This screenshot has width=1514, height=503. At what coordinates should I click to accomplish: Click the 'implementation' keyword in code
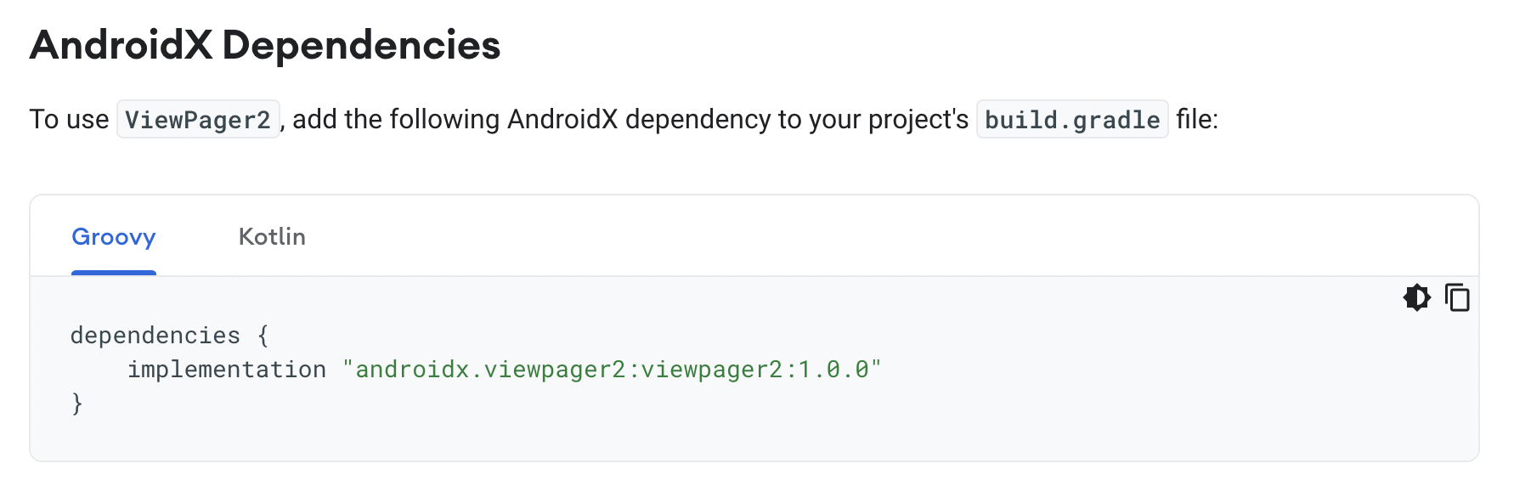(227, 370)
